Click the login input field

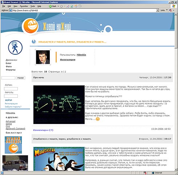[11, 89]
